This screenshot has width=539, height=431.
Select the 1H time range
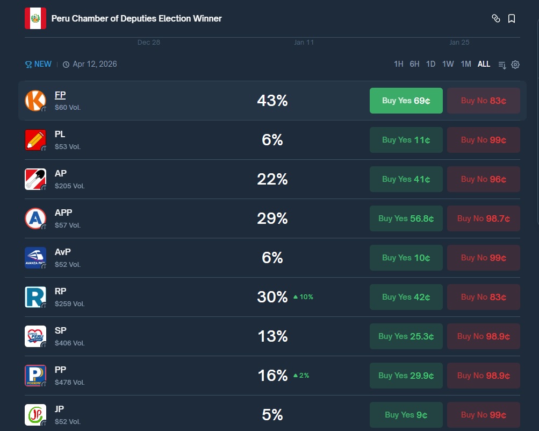pos(398,64)
